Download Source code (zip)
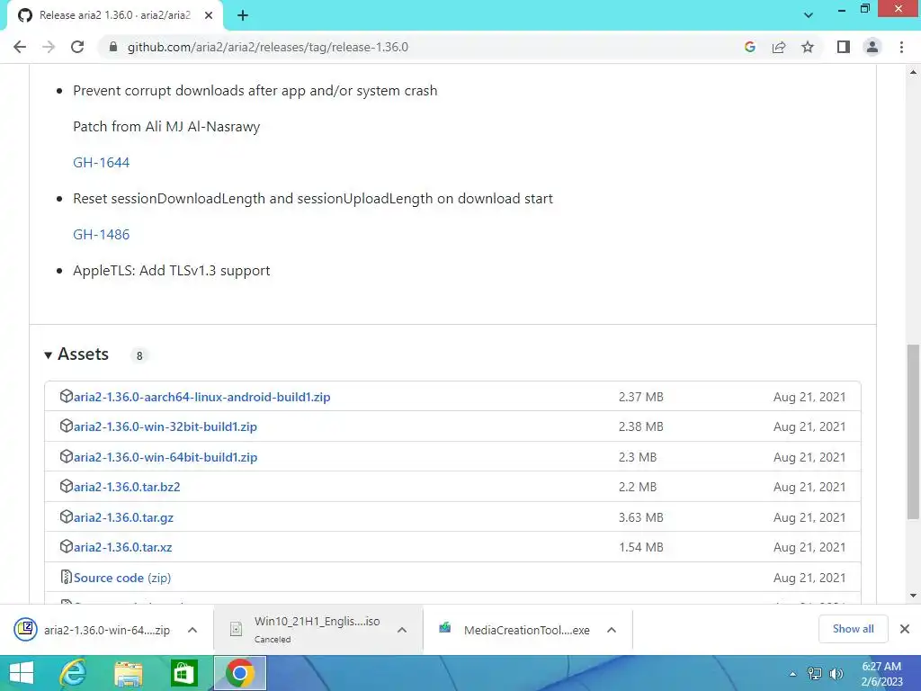 point(122,579)
